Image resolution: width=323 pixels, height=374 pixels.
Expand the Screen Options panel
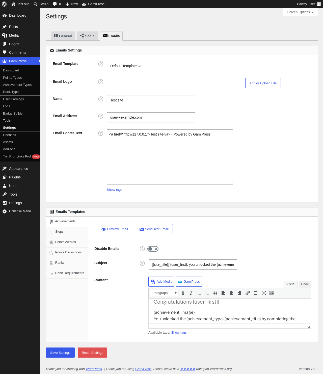pyautogui.click(x=300, y=12)
